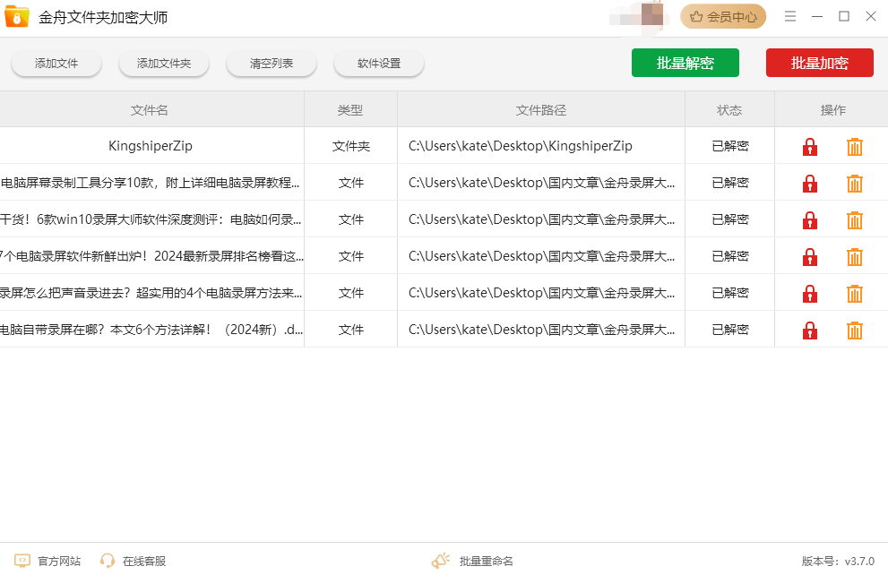This screenshot has width=888, height=575.
Task: Select file 录屏怎么把声音录进去 name cell
Action: coord(151,293)
